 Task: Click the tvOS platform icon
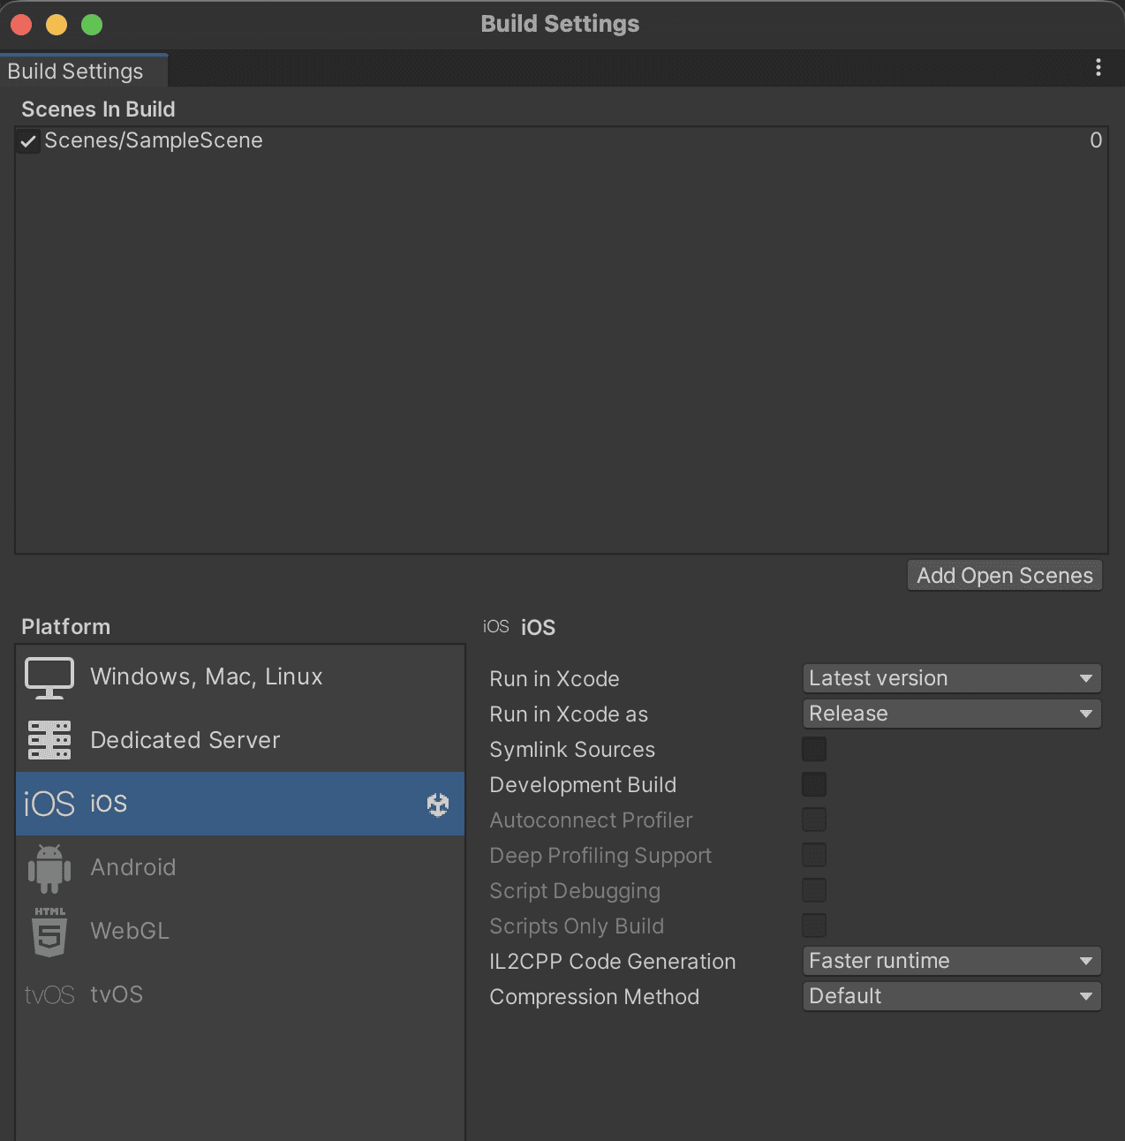tap(49, 994)
